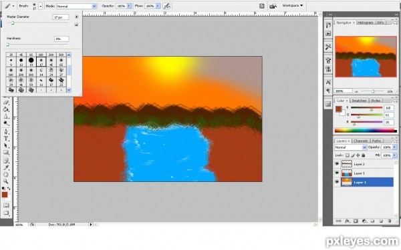Open the tool preset picker arrow
The width and height of the screenshot is (401, 250).
tap(13, 6)
